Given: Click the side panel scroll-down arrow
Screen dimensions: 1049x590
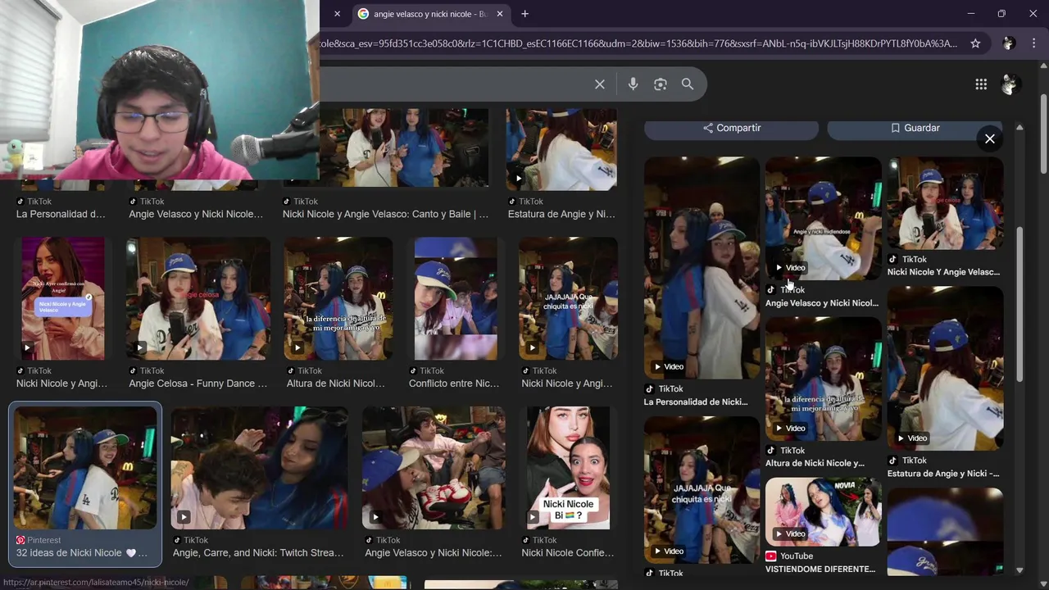Looking at the screenshot, I should (x=1019, y=570).
